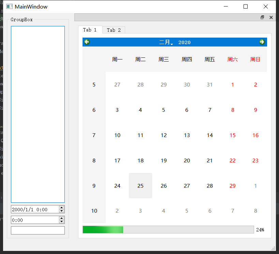279x254 pixels.
Task: Navigate to the next month with green right arrow
Action: (262, 42)
